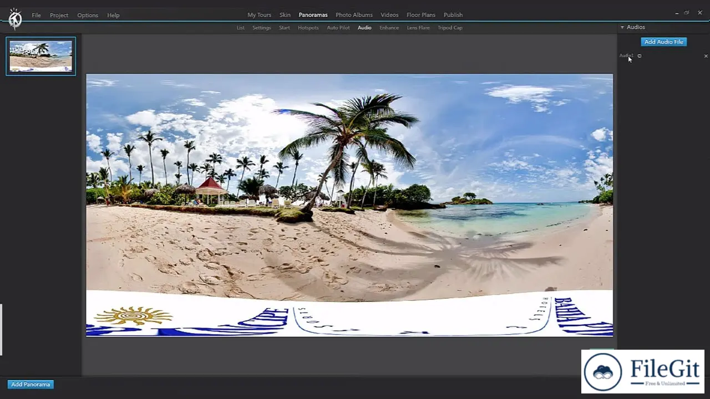Click the beach panorama preview image
This screenshot has height=399, width=710.
point(349,205)
